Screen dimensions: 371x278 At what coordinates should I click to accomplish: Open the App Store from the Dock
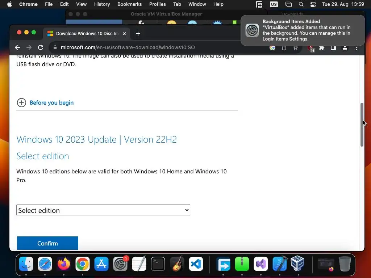pyautogui.click(x=101, y=264)
